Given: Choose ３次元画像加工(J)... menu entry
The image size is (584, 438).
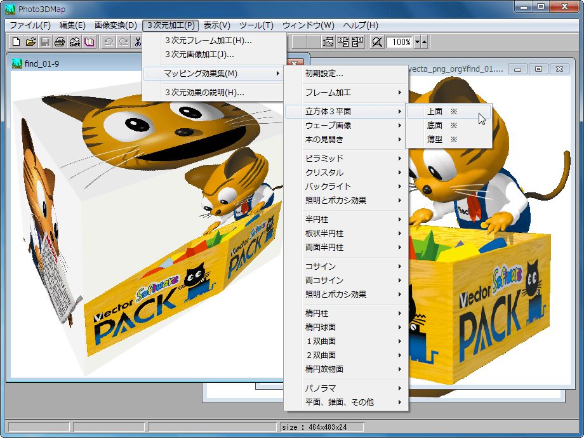Looking at the screenshot, I should 214,55.
